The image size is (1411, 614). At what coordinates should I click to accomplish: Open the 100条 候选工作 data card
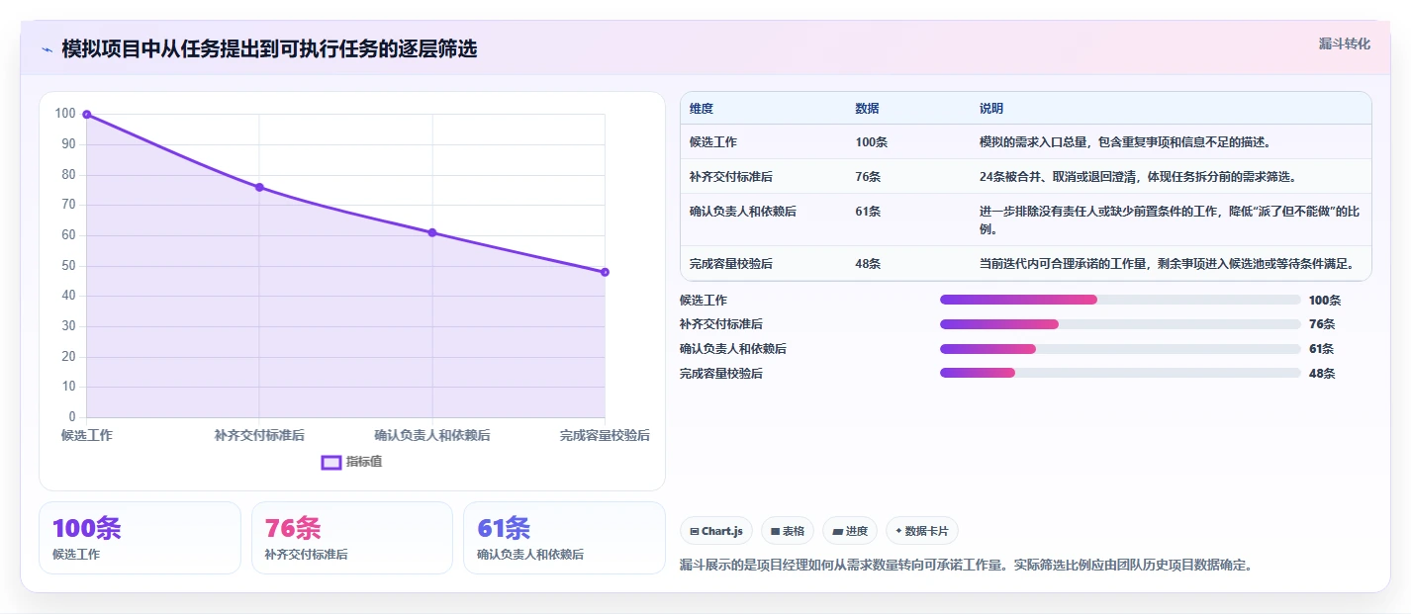tap(140, 538)
